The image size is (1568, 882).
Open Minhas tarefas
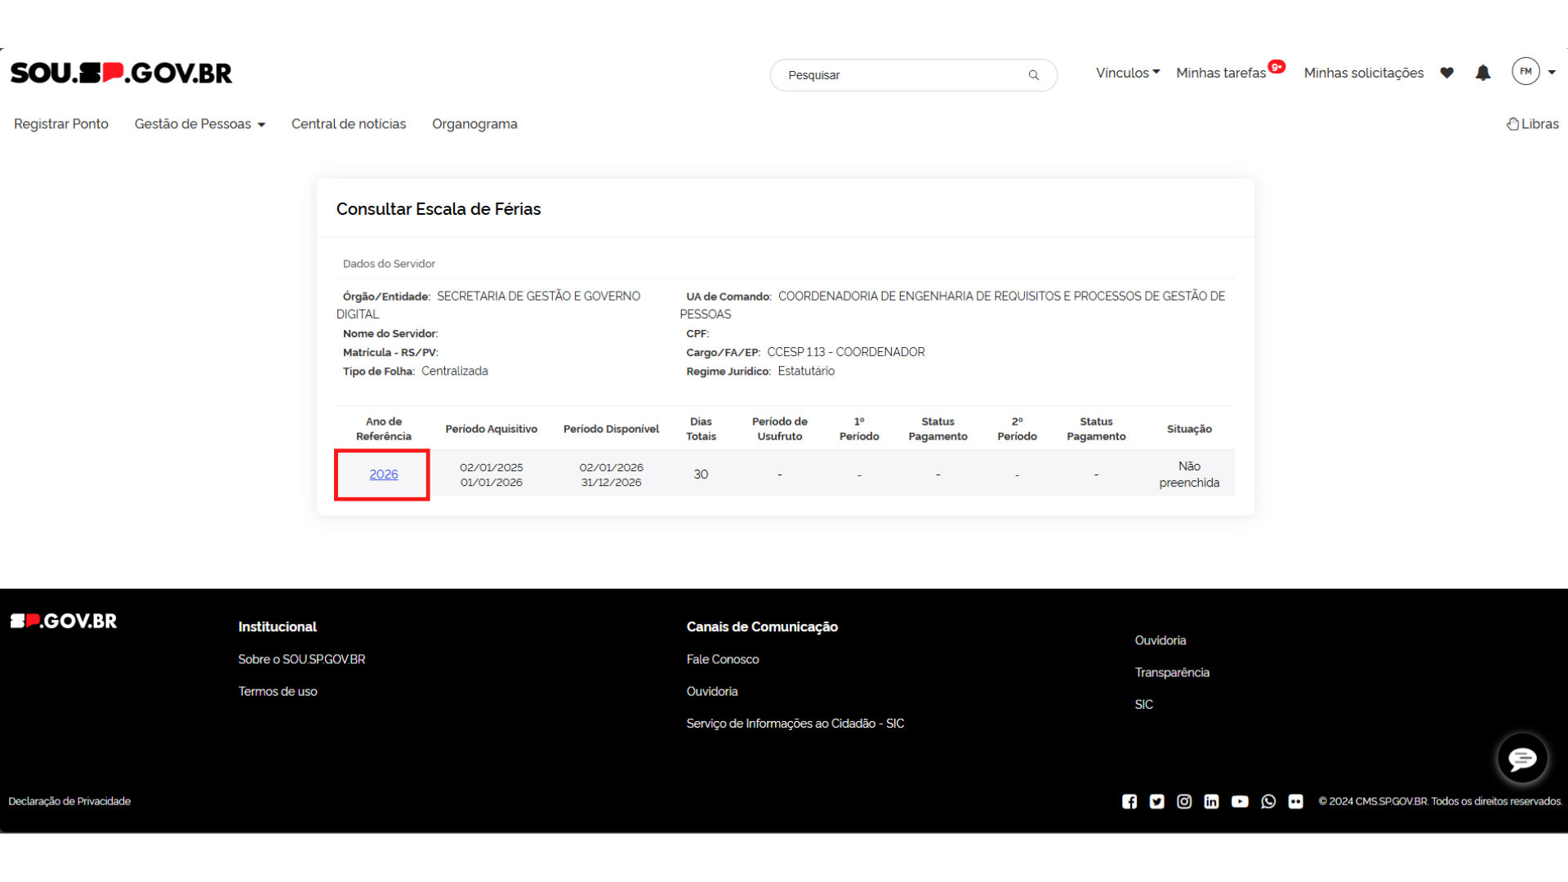click(1221, 73)
